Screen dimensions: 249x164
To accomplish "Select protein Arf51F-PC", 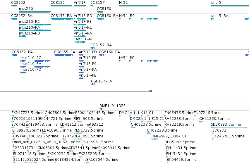I will [88, 64].
